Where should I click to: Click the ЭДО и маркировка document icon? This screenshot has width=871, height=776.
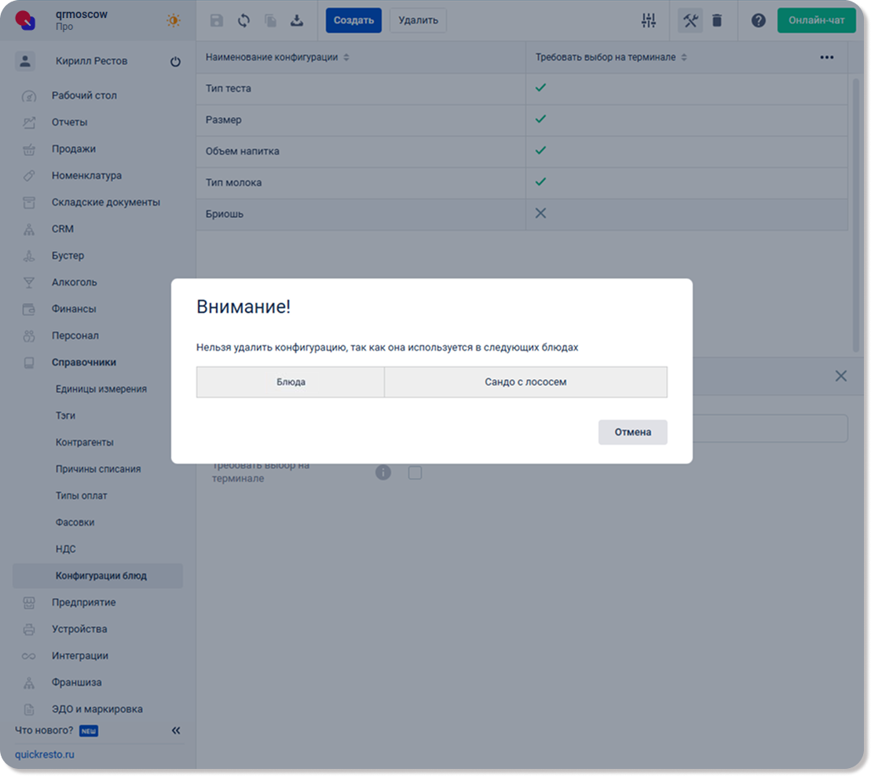pos(29,709)
